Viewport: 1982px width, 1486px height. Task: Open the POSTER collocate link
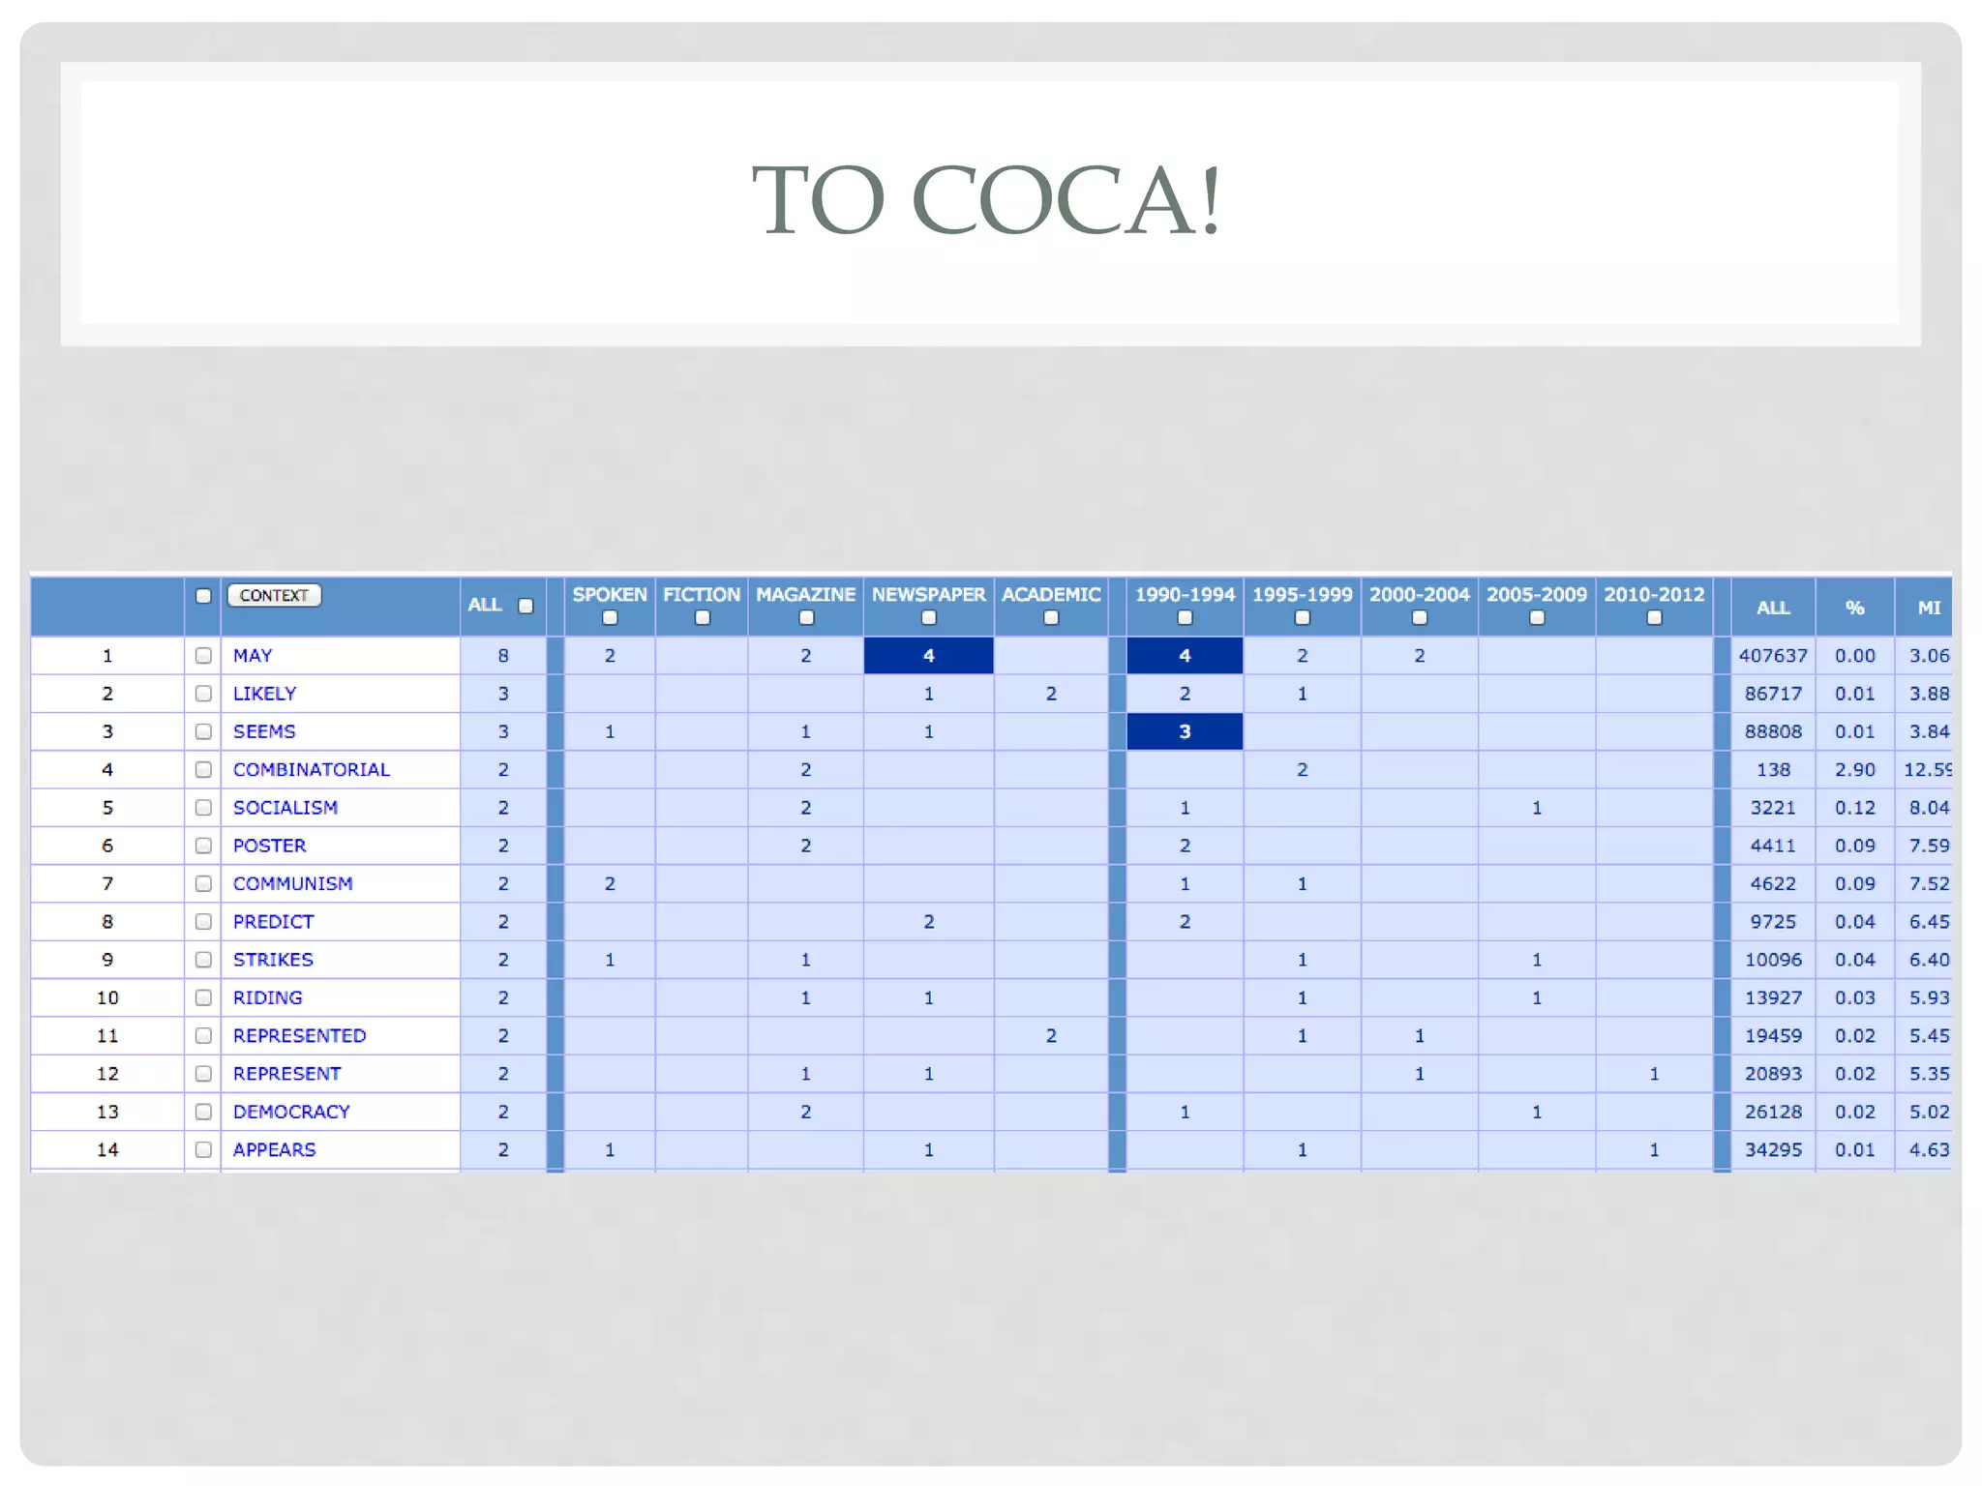click(x=269, y=846)
